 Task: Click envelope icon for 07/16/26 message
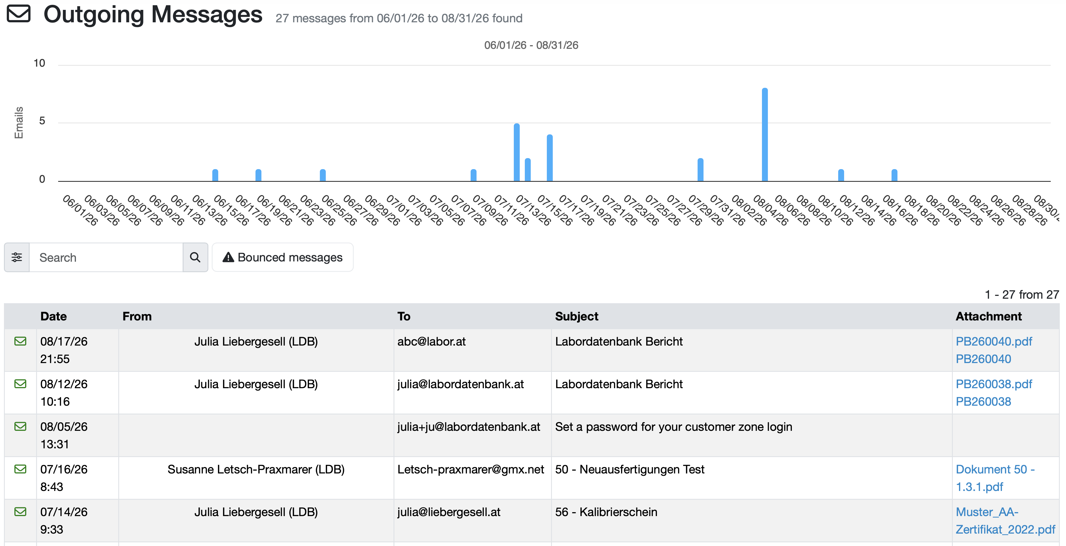[20, 469]
